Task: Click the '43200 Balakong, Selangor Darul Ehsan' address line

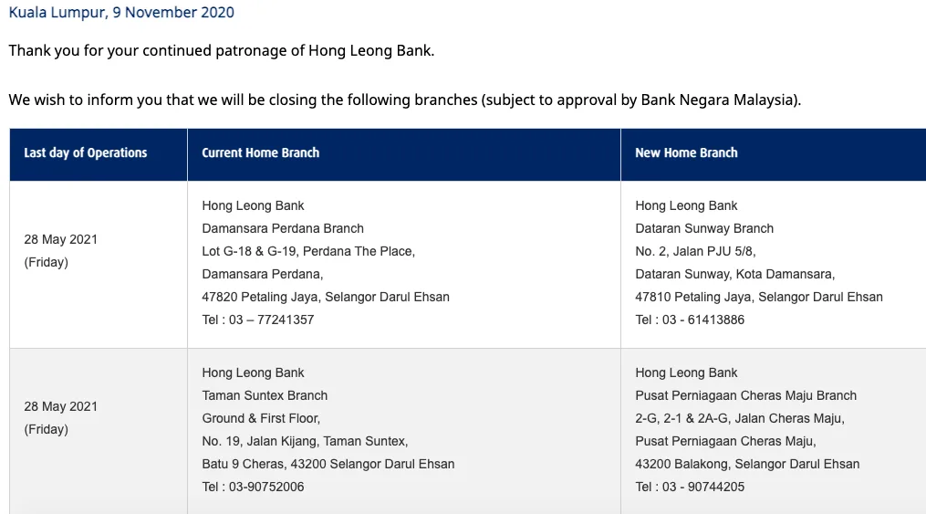Action: pos(747,465)
